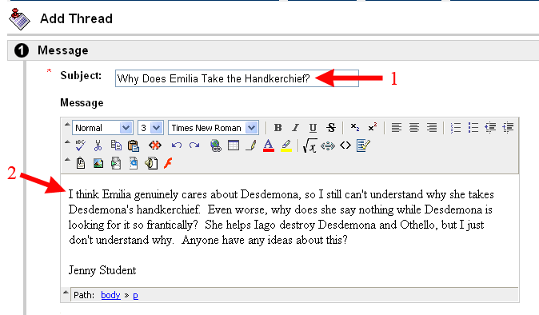The width and height of the screenshot is (539, 315).
Task: Apply superscript formatting
Action: 373,127
